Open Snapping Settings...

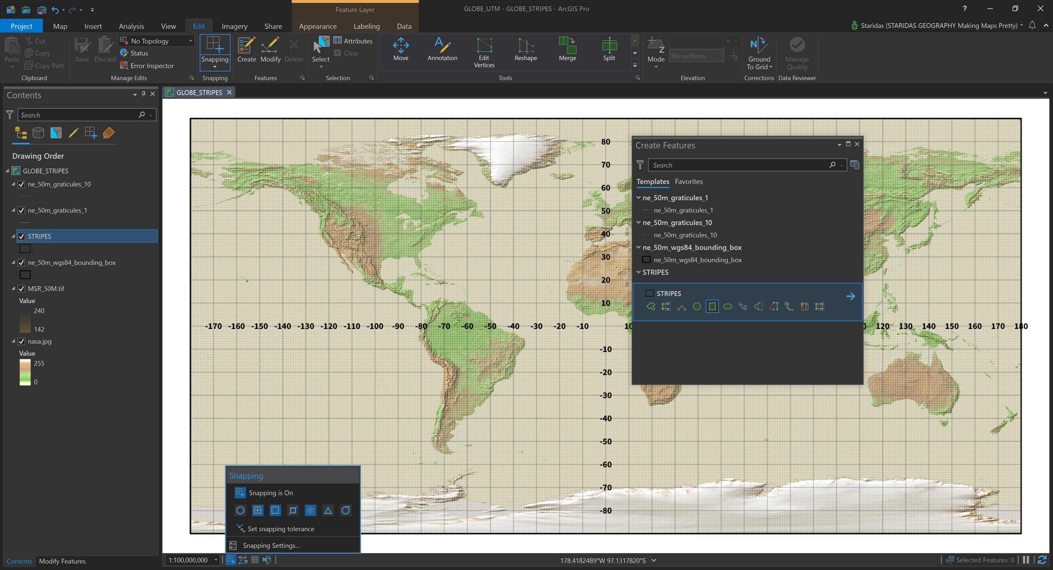point(271,546)
